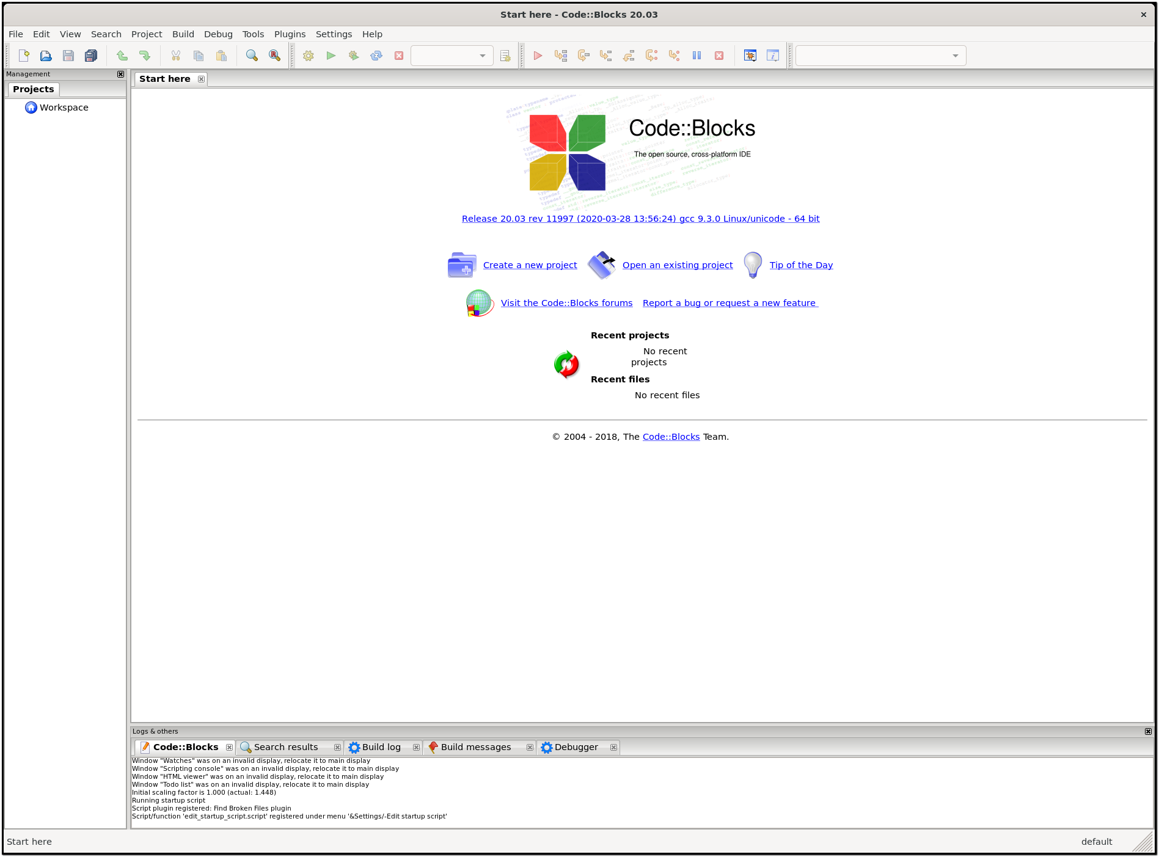Switch to the Build messages tab
Screen dimensions: 1159x857
tap(476, 747)
